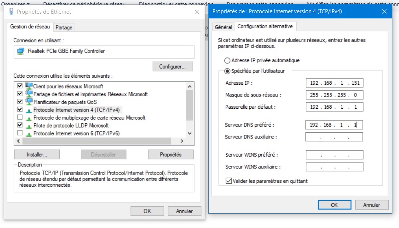Click the Protocole Internet version 6 icon

(x=29, y=133)
